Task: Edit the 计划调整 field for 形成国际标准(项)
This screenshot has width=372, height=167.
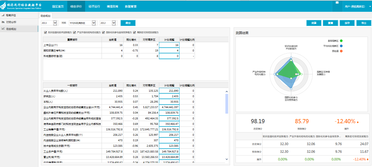Action: (x=169, y=56)
